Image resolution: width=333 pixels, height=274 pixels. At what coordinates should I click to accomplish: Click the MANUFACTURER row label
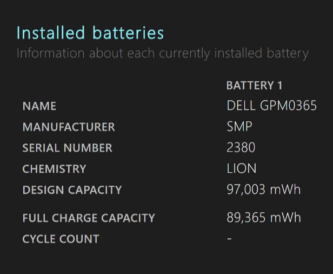tap(69, 127)
